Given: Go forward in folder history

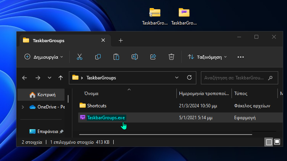Looking at the screenshot, I should coord(38,78).
